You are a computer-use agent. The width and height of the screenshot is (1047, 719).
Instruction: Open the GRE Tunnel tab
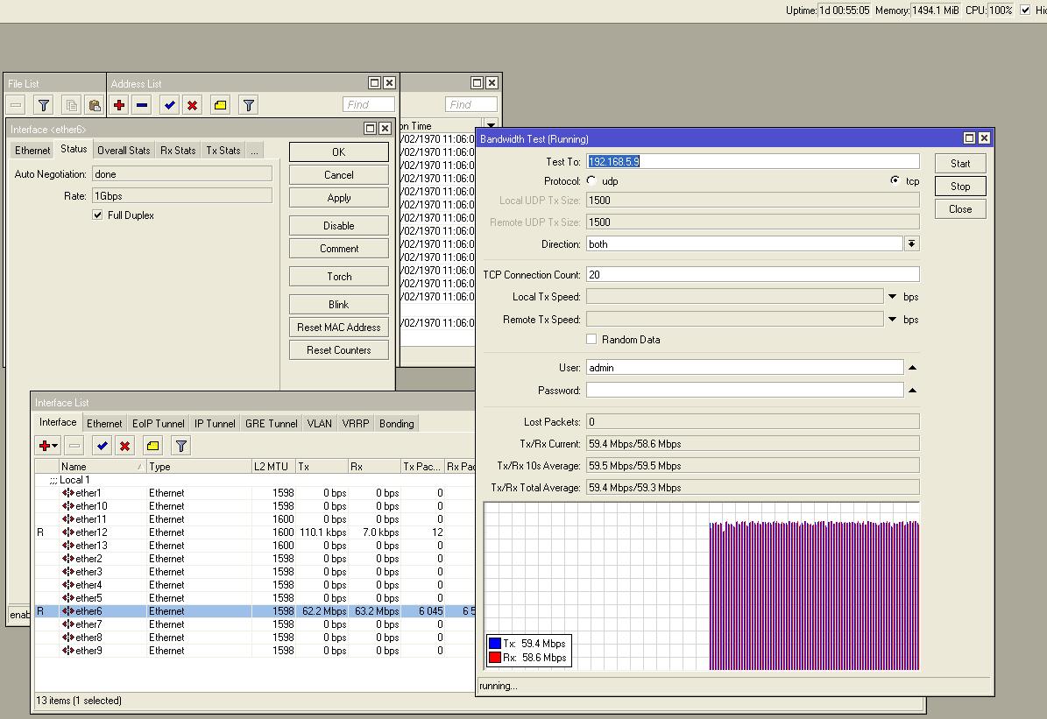[271, 423]
